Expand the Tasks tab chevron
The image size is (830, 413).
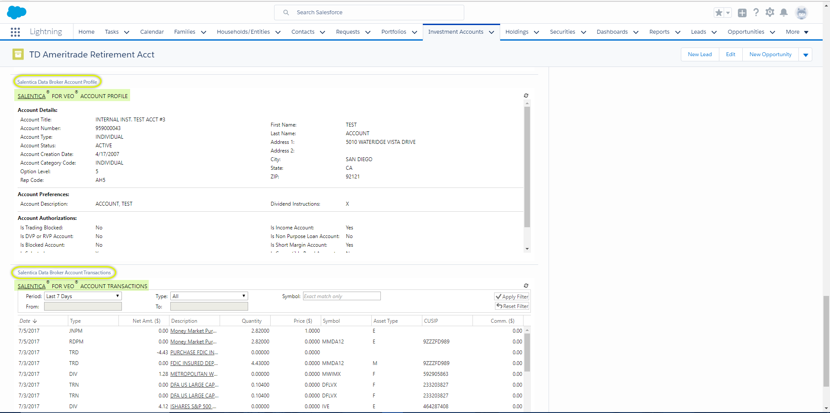tap(127, 32)
